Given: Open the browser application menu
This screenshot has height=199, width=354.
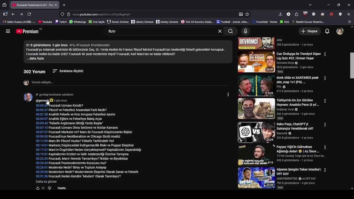Looking at the screenshot, I should tap(348, 14).
